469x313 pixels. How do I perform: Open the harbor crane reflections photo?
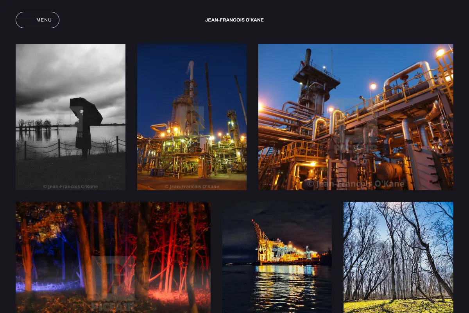click(x=277, y=257)
